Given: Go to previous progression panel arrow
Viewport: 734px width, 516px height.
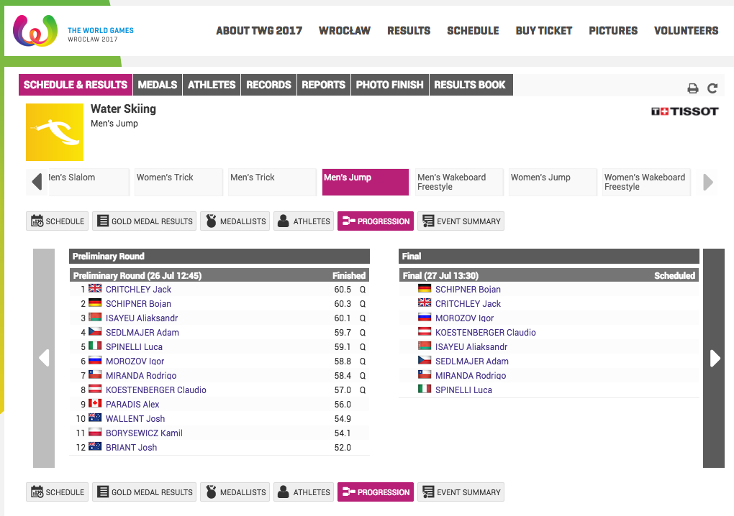Looking at the screenshot, I should (x=44, y=358).
